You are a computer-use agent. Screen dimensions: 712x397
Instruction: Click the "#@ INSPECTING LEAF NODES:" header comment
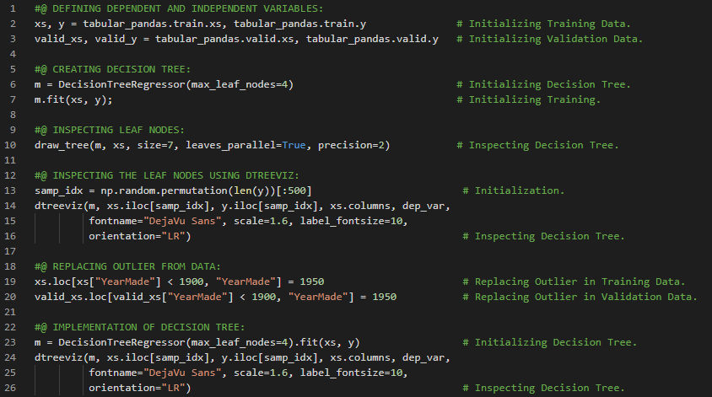click(x=110, y=130)
